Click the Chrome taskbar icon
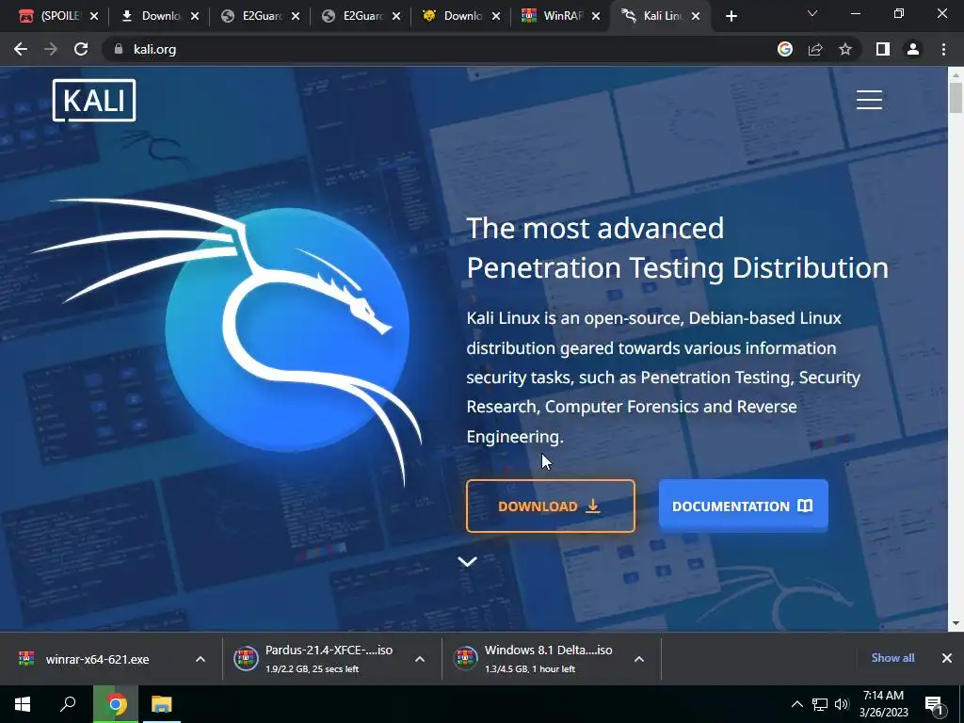The width and height of the screenshot is (964, 723). point(115,704)
